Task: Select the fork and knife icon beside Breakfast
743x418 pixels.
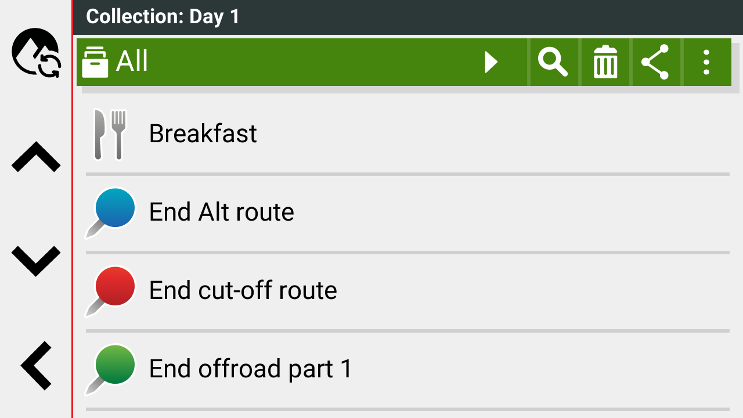Action: (x=110, y=133)
